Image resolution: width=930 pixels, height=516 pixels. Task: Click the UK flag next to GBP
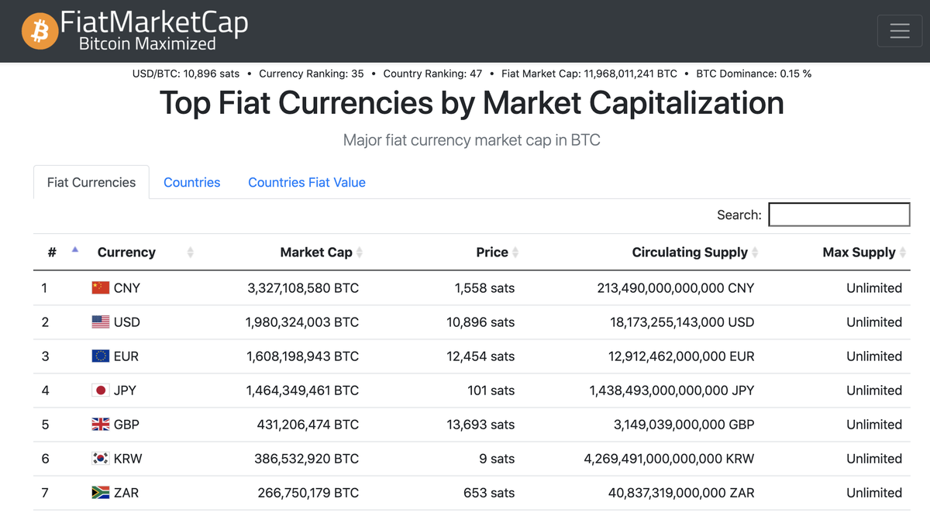(x=101, y=424)
